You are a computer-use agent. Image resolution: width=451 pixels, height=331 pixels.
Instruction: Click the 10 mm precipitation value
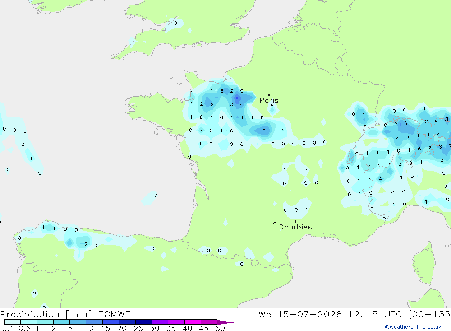coord(262,131)
